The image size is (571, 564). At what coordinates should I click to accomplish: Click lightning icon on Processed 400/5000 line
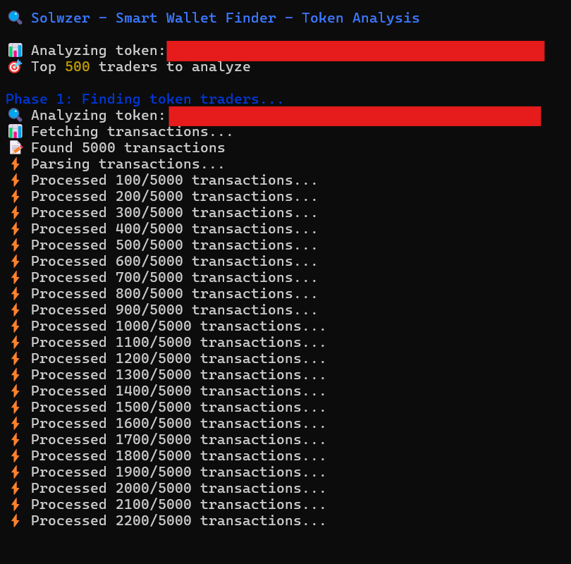pos(15,228)
